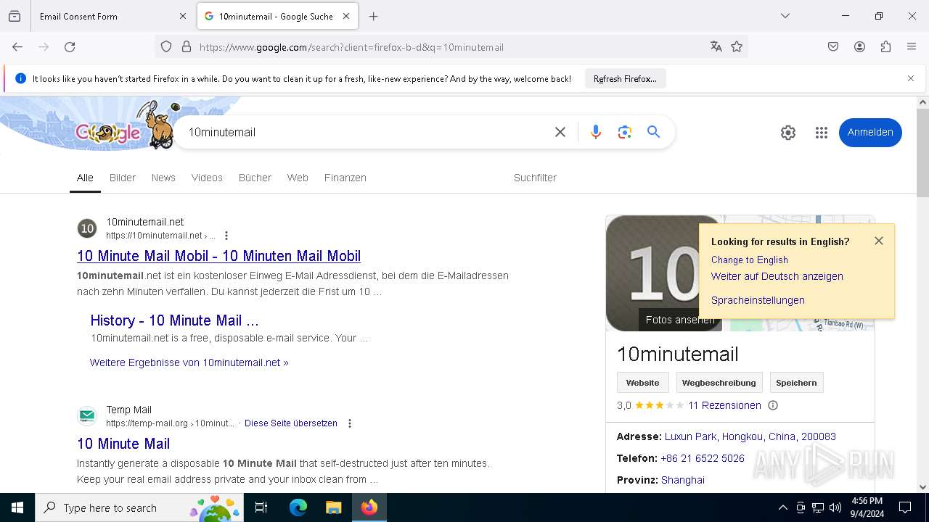
Task: Close the Email Consent Form tab
Action: pos(183,16)
